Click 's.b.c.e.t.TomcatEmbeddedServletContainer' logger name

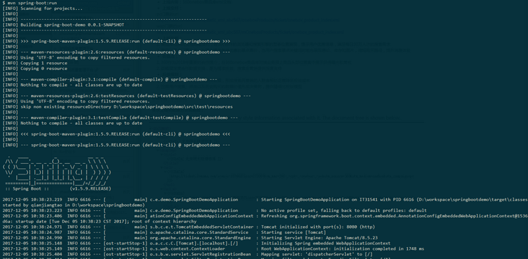(x=202, y=227)
